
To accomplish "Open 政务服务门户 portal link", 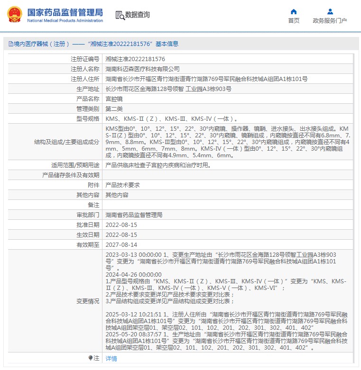I will [330, 21].
